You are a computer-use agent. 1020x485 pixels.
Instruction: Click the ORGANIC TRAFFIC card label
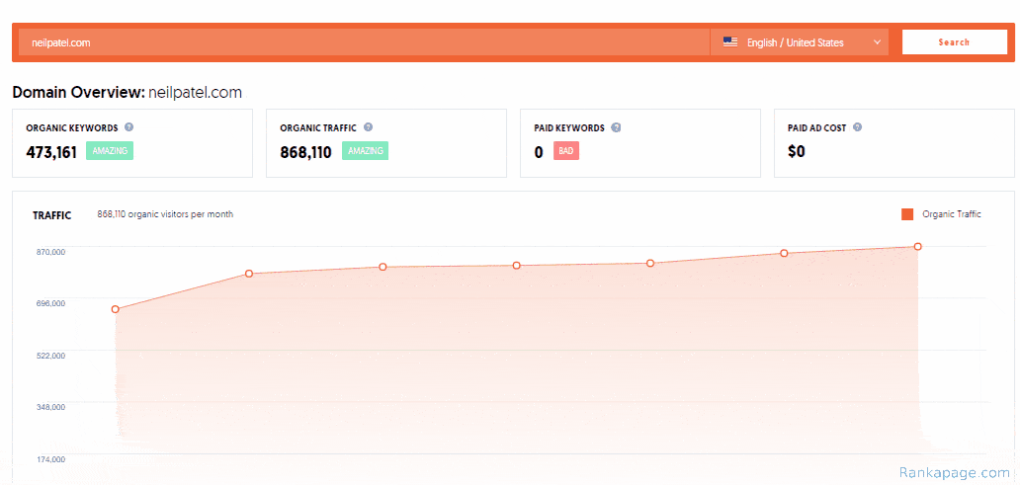[318, 128]
